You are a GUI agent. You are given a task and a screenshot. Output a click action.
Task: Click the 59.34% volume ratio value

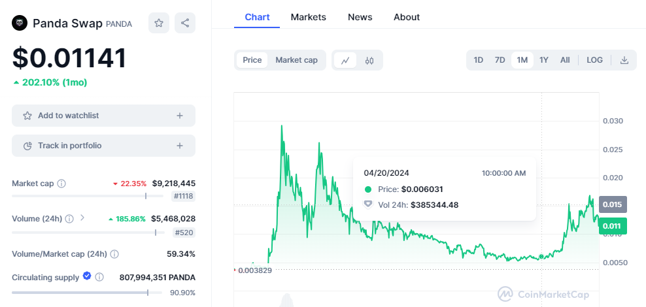point(181,254)
